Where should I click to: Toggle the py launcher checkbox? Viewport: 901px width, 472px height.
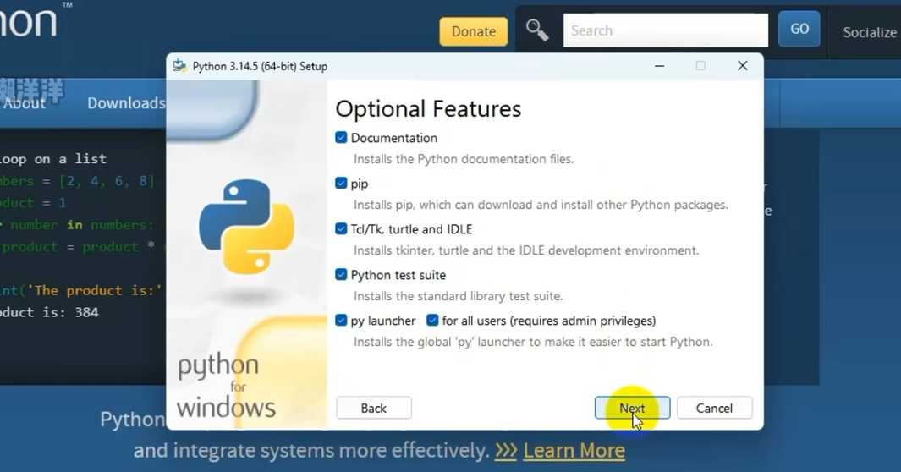tap(341, 321)
